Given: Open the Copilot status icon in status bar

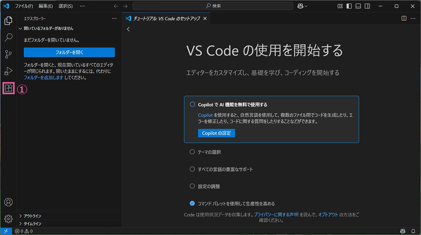Looking at the screenshot, I should click(x=403, y=231).
